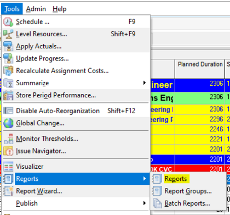Image resolution: width=230 pixels, height=215 pixels.
Task: Click the Visualizer icon
Action: click(x=8, y=167)
